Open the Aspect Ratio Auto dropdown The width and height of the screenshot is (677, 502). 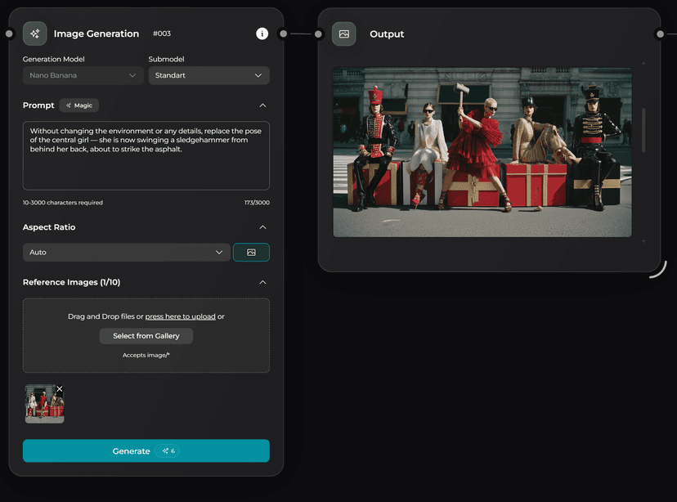click(126, 253)
